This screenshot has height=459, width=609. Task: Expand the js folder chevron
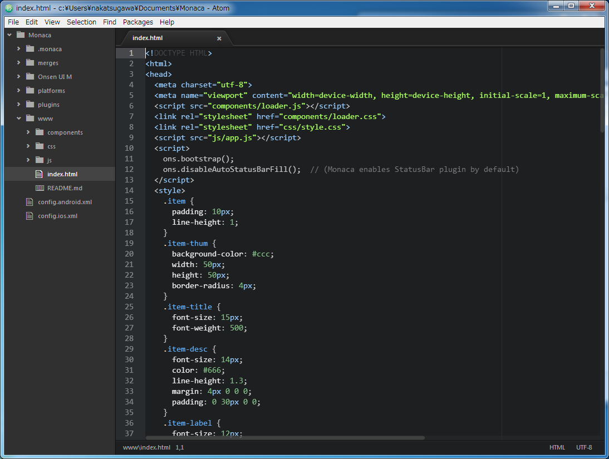(x=28, y=160)
